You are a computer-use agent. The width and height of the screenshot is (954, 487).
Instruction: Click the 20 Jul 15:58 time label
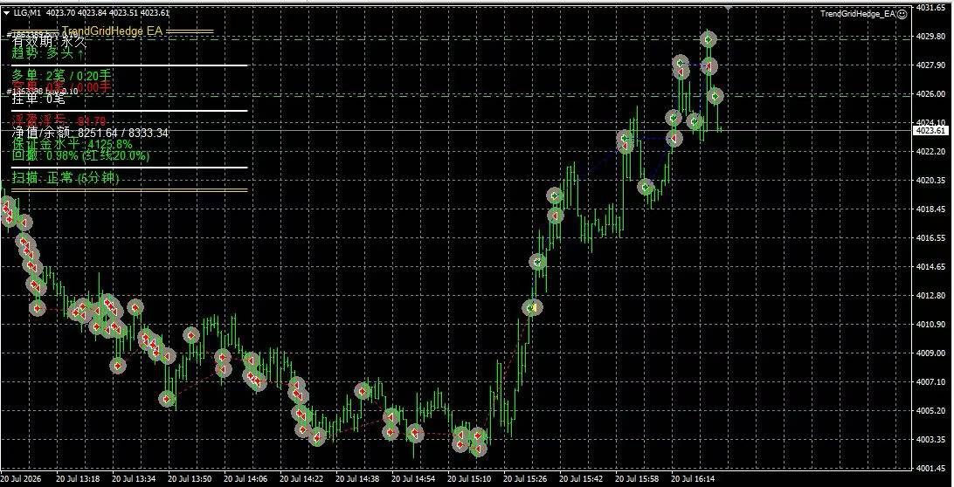639,479
